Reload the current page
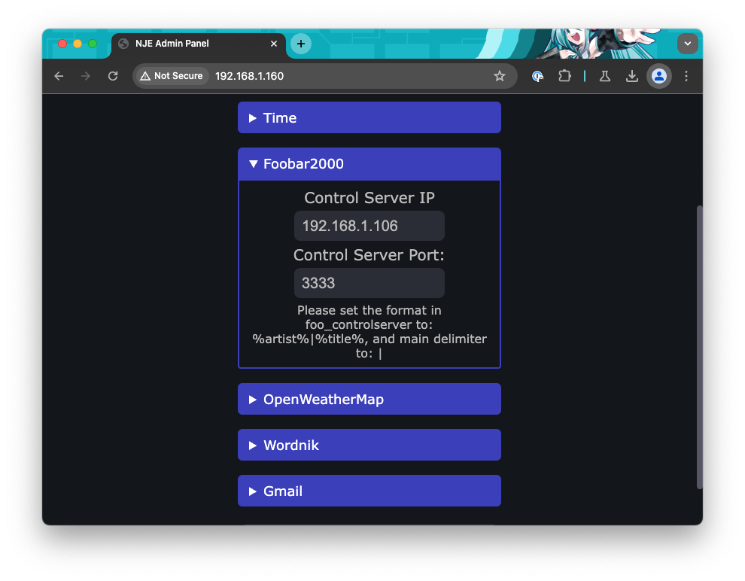745x581 pixels. (113, 76)
